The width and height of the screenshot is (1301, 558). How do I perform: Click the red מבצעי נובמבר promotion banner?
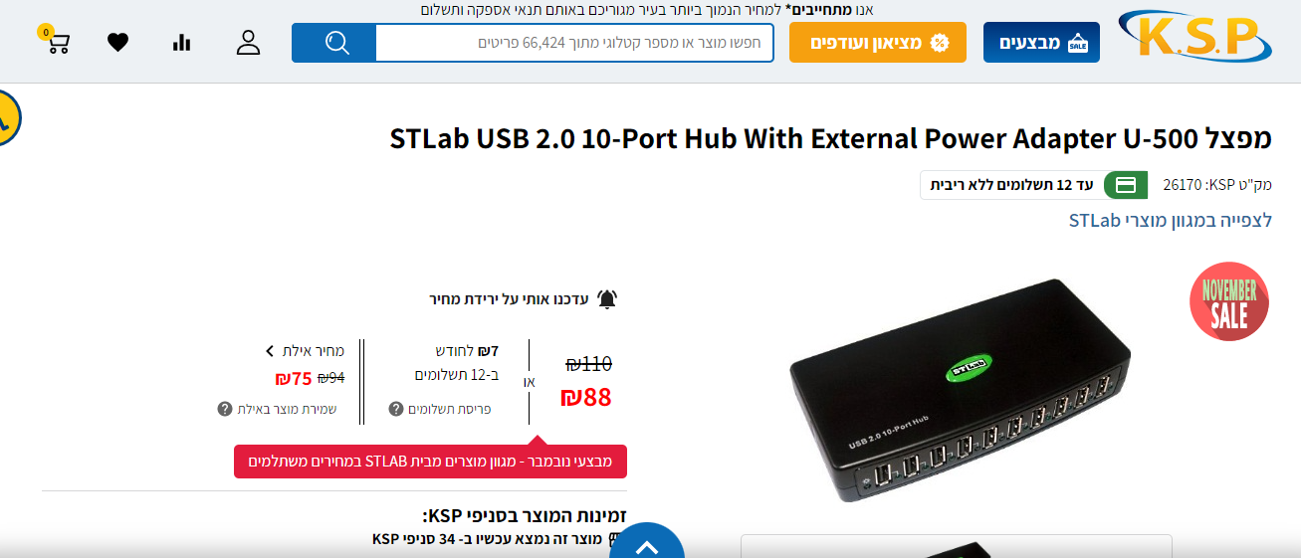click(x=430, y=461)
